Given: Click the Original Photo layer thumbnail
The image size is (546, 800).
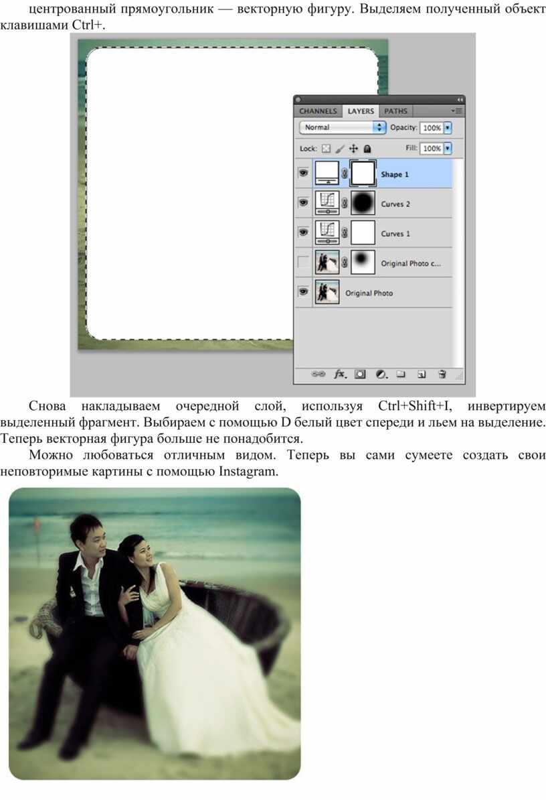Looking at the screenshot, I should (327, 291).
